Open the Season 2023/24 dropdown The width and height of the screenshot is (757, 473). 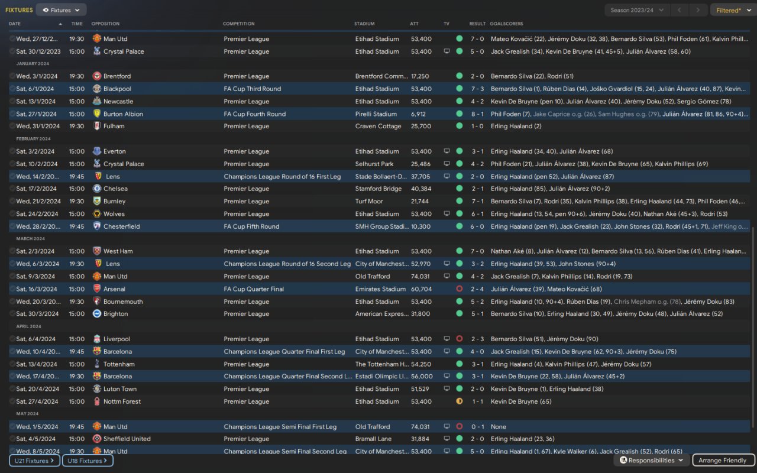(637, 10)
